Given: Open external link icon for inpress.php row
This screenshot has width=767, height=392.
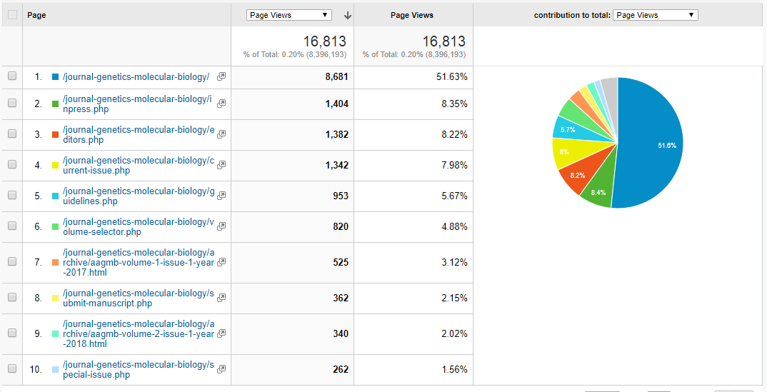Looking at the screenshot, I should [221, 104].
